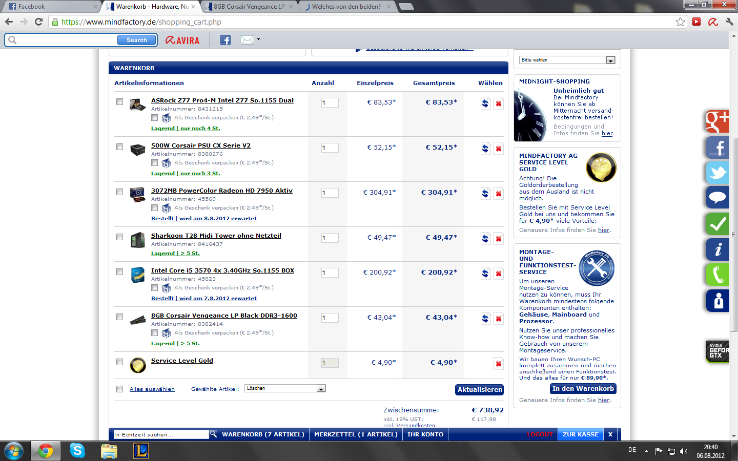The height and width of the screenshot is (461, 738).
Task: Select the checkbox for PowerColor Radeon HD 7950
Action: pyautogui.click(x=119, y=192)
